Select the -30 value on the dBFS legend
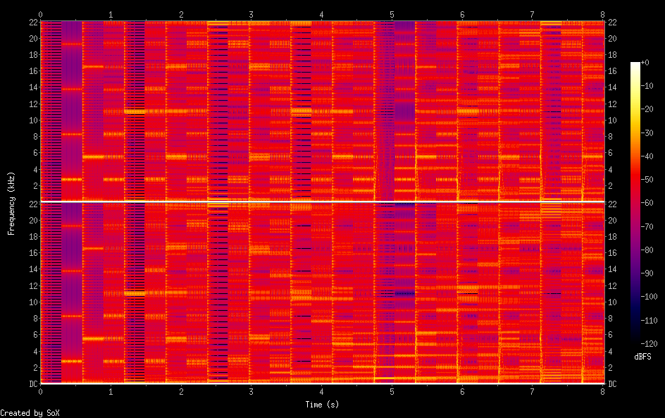The height and width of the screenshot is (418, 665). tap(647, 133)
